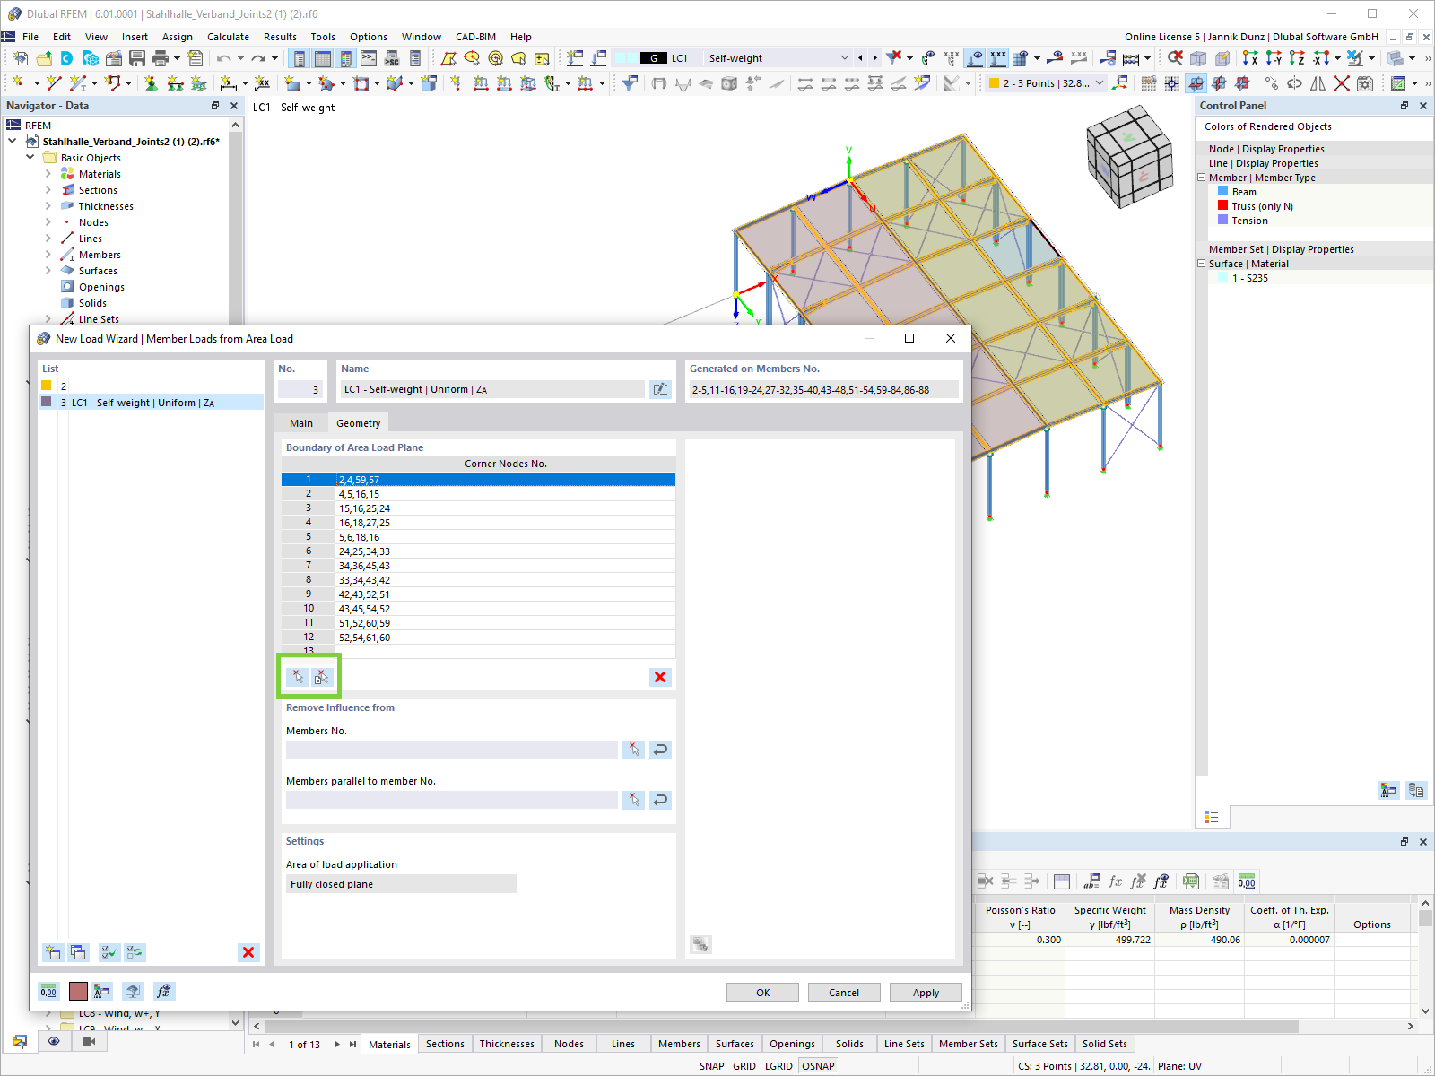1435x1076 pixels.
Task: Confirm the dialog with OK
Action: point(761,992)
